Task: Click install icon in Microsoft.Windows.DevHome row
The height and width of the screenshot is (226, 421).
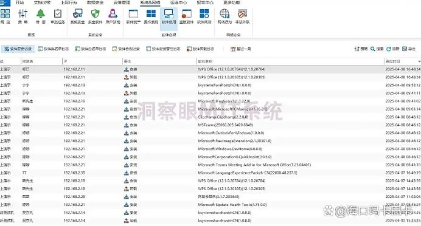Action: pos(126,149)
